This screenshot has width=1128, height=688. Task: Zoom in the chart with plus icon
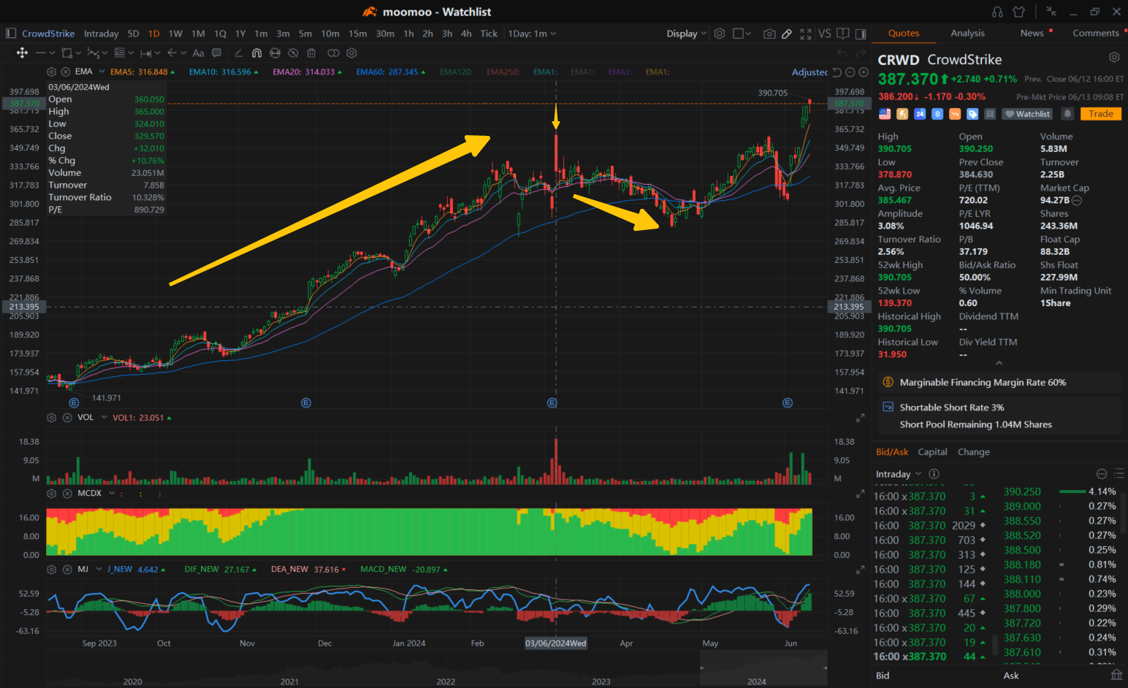coord(864,72)
